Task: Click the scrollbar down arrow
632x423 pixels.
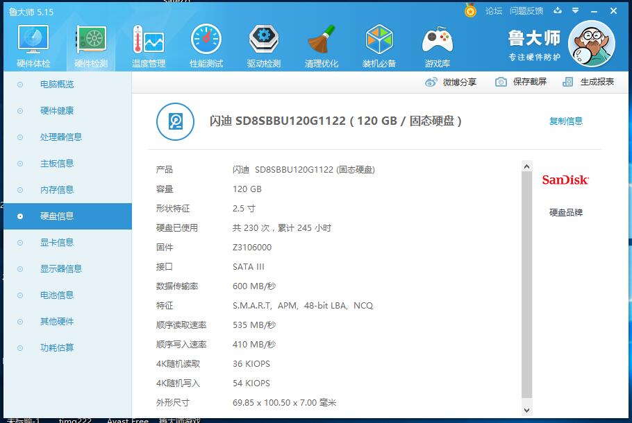Action: click(x=526, y=411)
